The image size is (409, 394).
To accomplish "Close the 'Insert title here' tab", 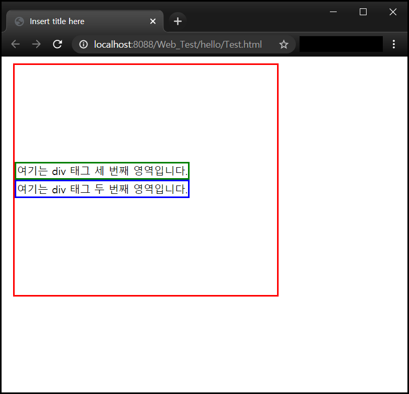I will tap(153, 21).
